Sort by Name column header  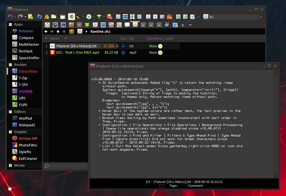(x=55, y=38)
